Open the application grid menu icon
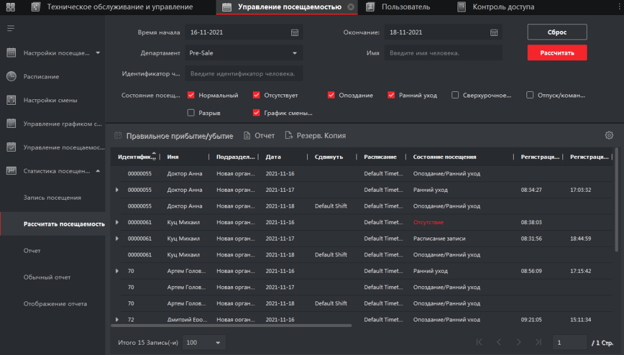This screenshot has height=355, width=624. click(x=10, y=7)
